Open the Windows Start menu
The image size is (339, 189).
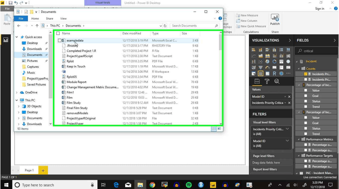coord(6,185)
